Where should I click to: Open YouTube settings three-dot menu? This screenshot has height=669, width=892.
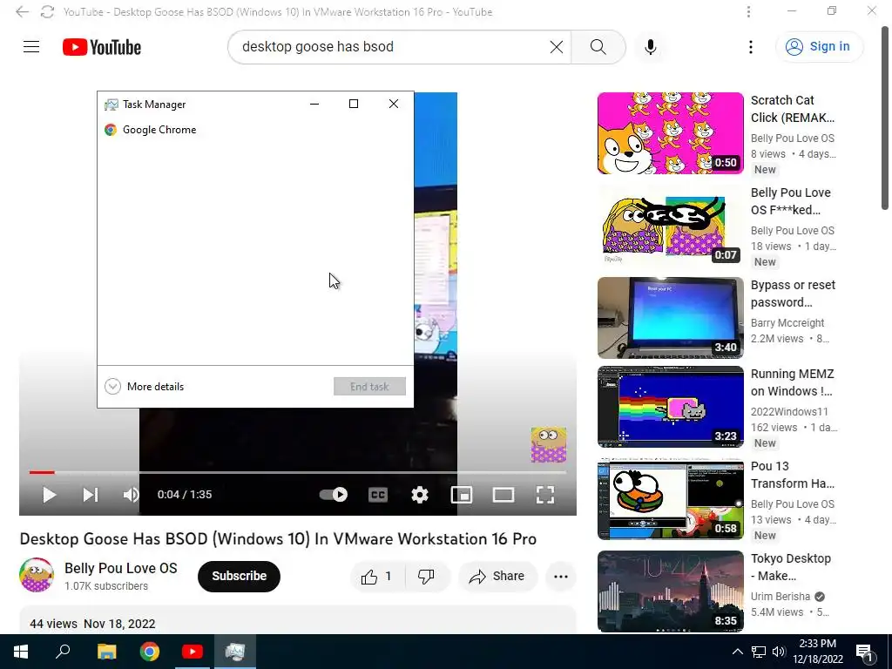pos(750,47)
